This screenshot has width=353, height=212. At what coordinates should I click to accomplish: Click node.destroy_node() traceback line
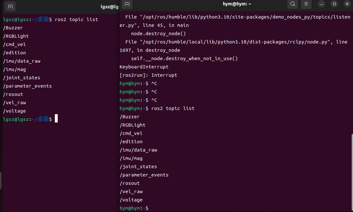point(158,34)
